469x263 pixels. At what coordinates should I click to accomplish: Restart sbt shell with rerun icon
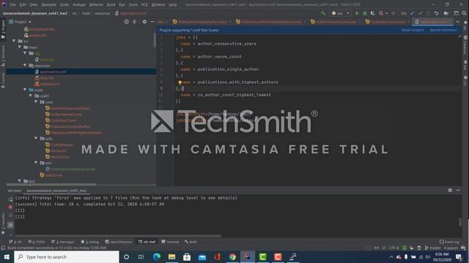pos(10,199)
